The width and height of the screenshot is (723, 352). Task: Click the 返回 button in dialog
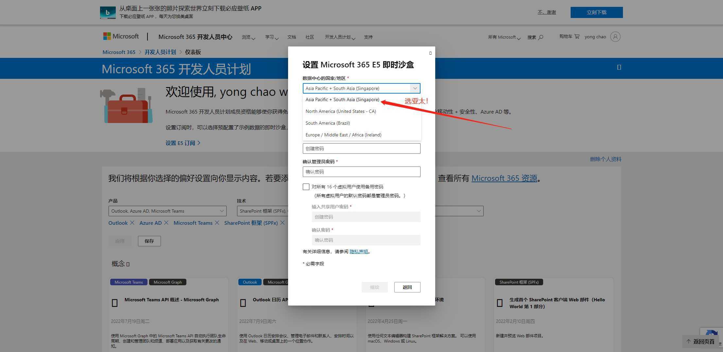(407, 287)
